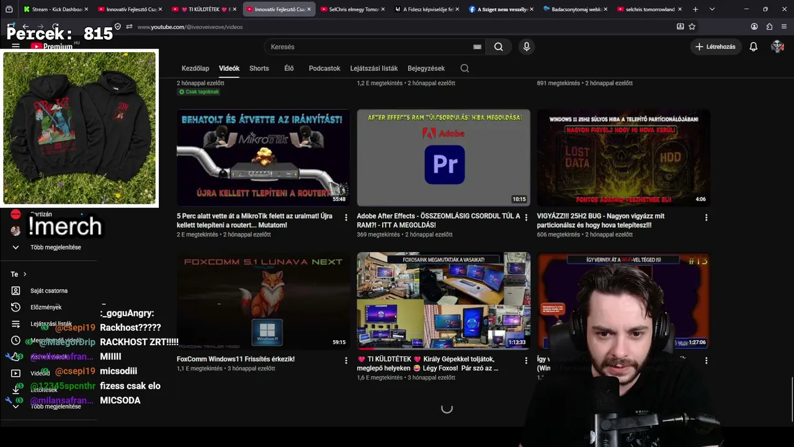The height and width of the screenshot is (447, 794).
Task: Open browser extensions puzzle icon
Action: click(769, 27)
